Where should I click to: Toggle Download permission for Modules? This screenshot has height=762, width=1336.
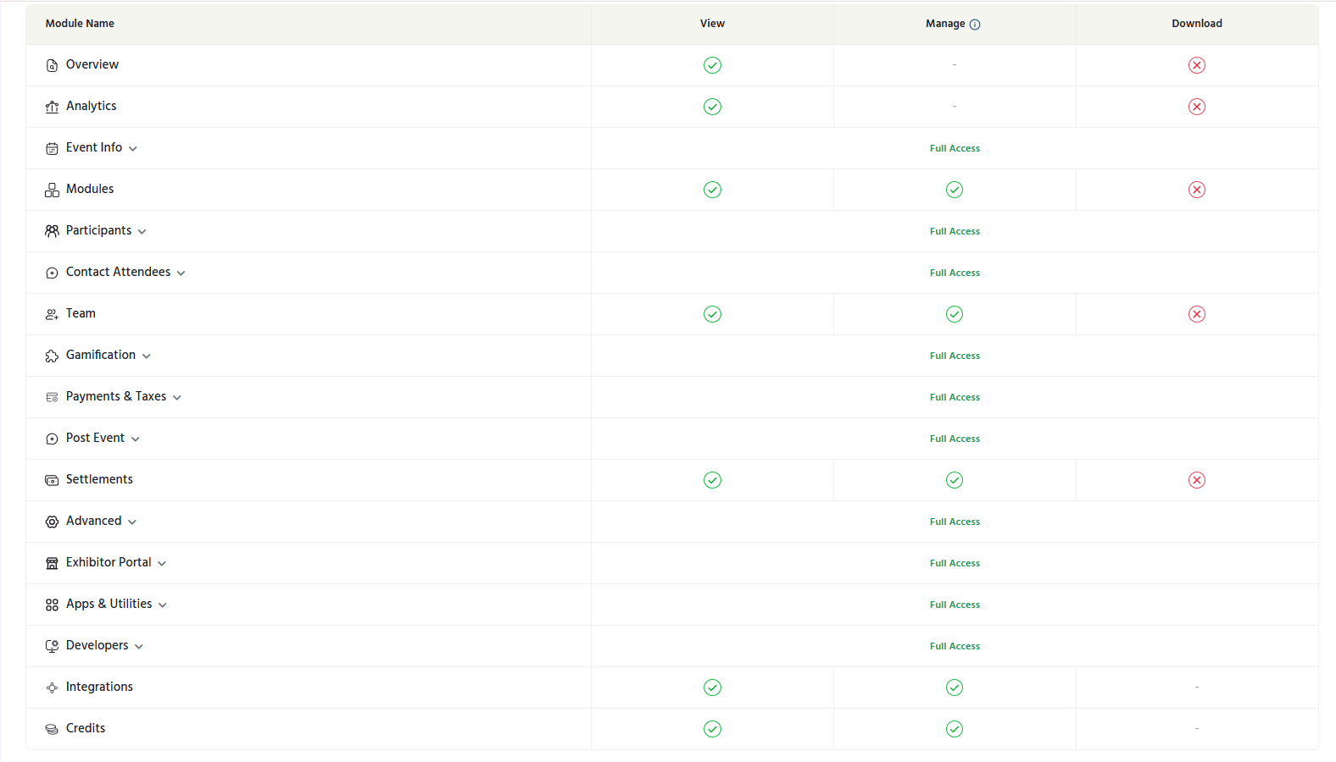[1197, 190]
